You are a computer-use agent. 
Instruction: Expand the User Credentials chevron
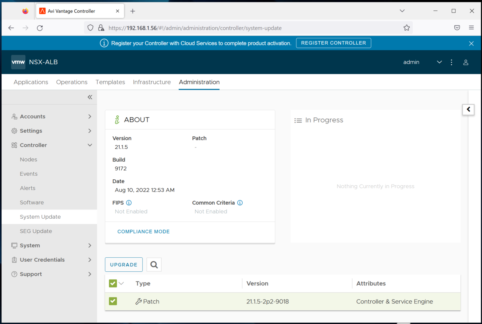[90, 260]
